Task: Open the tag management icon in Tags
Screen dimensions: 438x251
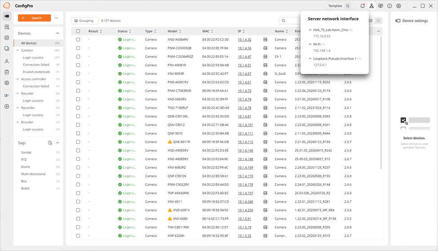Action: pos(50,143)
